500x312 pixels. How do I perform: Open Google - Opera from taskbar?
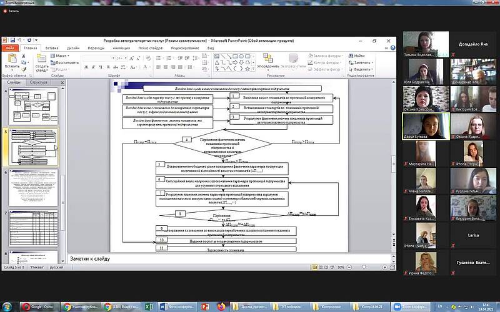pyautogui.click(x=40, y=306)
